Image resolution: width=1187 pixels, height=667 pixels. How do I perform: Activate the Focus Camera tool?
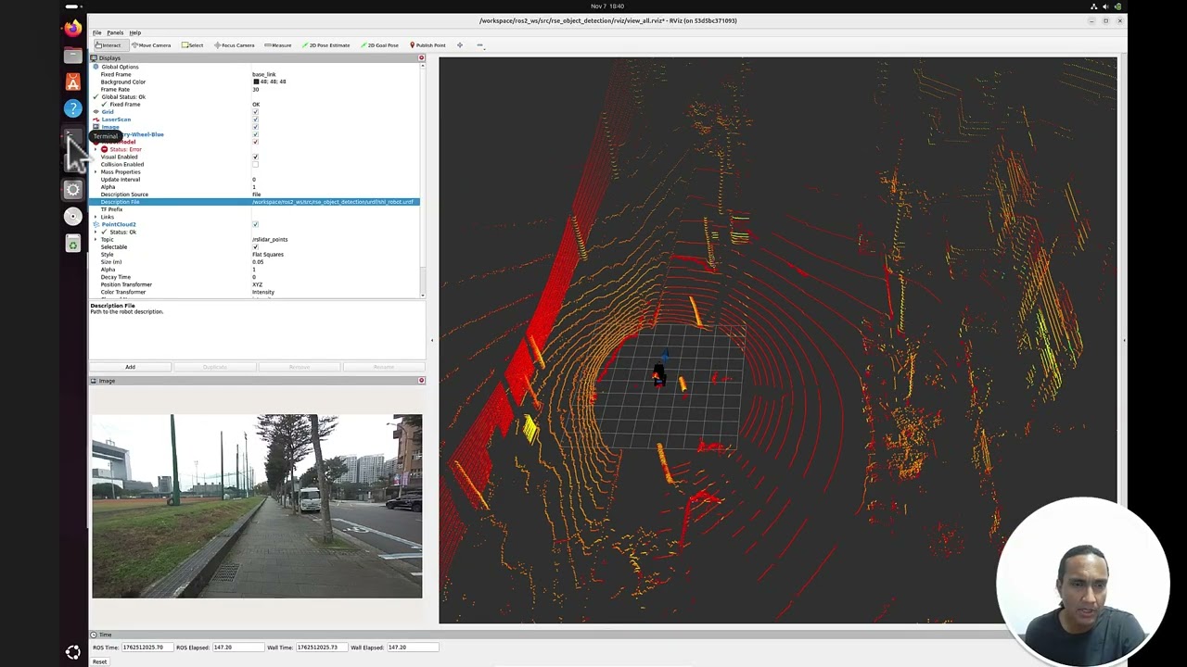pos(234,44)
